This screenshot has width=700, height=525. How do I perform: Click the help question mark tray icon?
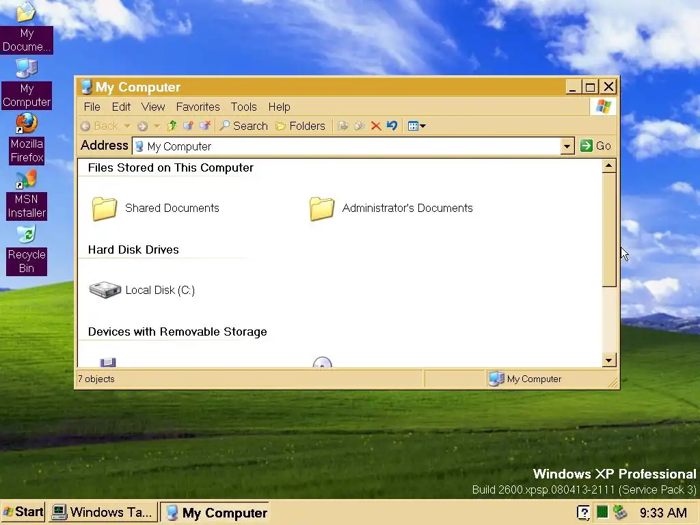[583, 512]
